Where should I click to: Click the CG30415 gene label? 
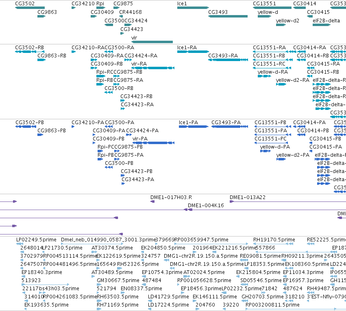coord(318,12)
